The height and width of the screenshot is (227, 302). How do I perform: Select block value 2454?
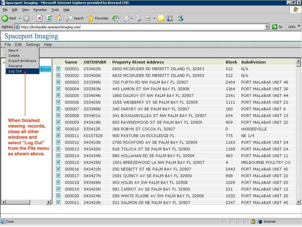[230, 82]
